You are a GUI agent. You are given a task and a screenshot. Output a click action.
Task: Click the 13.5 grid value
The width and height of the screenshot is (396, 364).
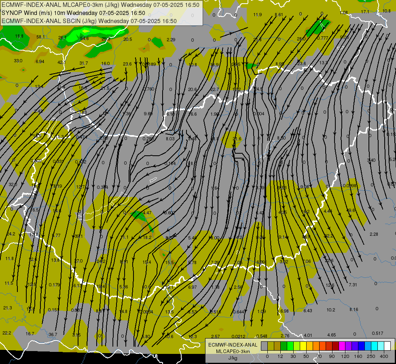(x=169, y=312)
